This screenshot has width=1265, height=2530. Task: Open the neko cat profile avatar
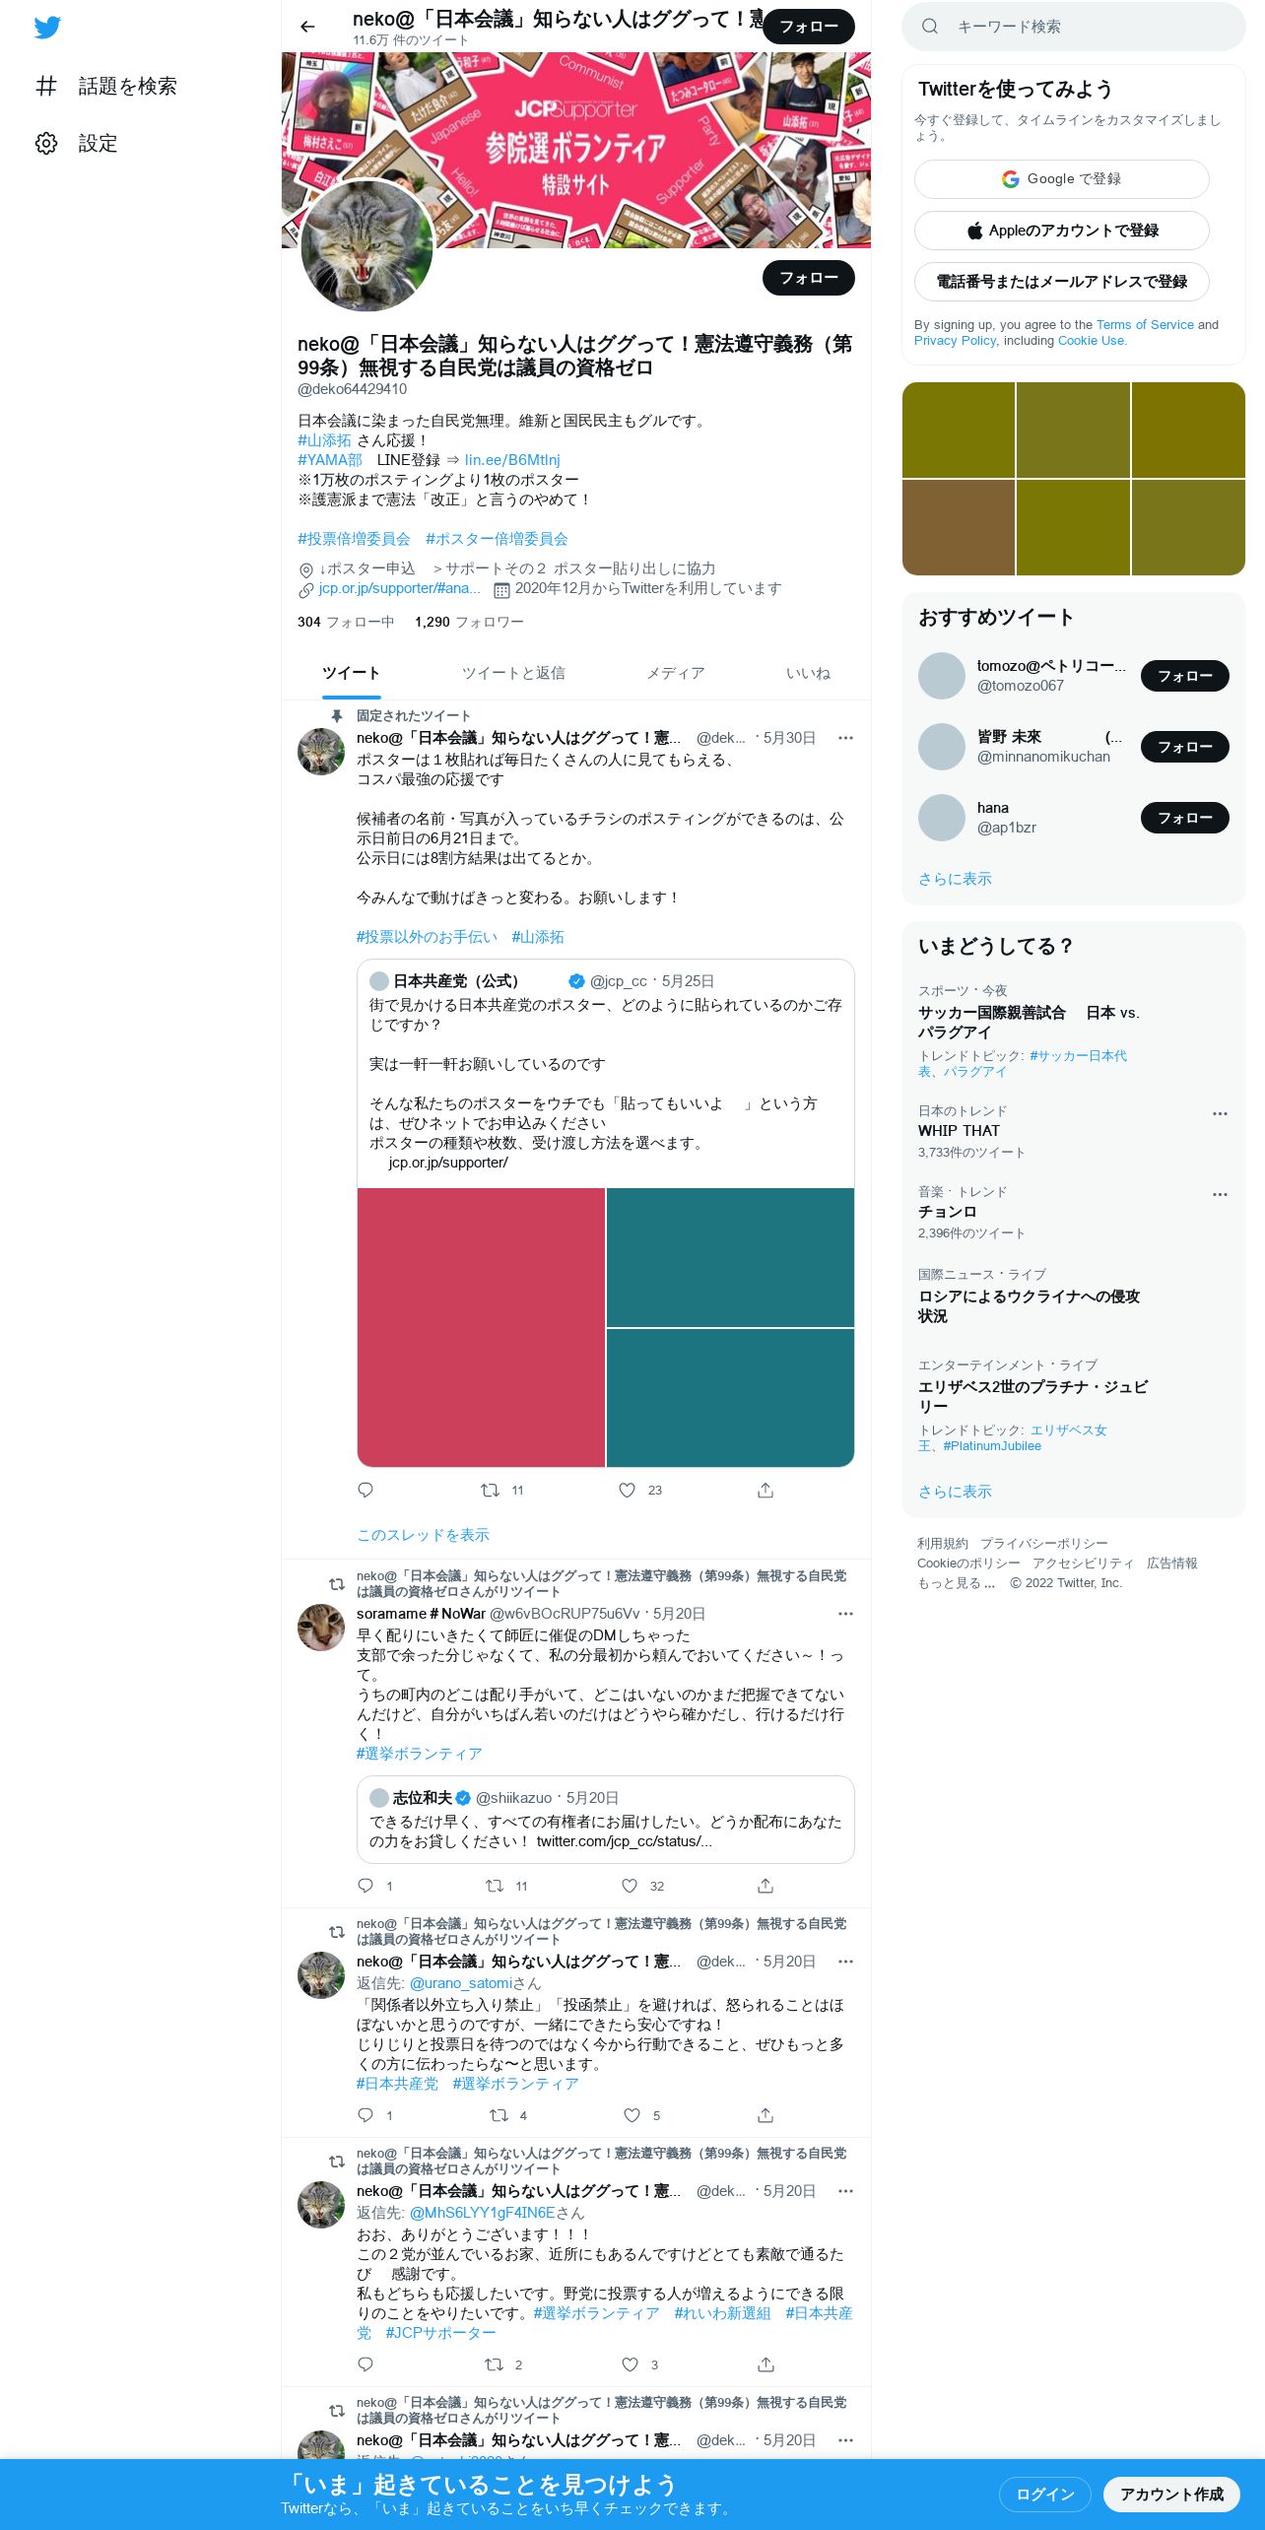366,245
